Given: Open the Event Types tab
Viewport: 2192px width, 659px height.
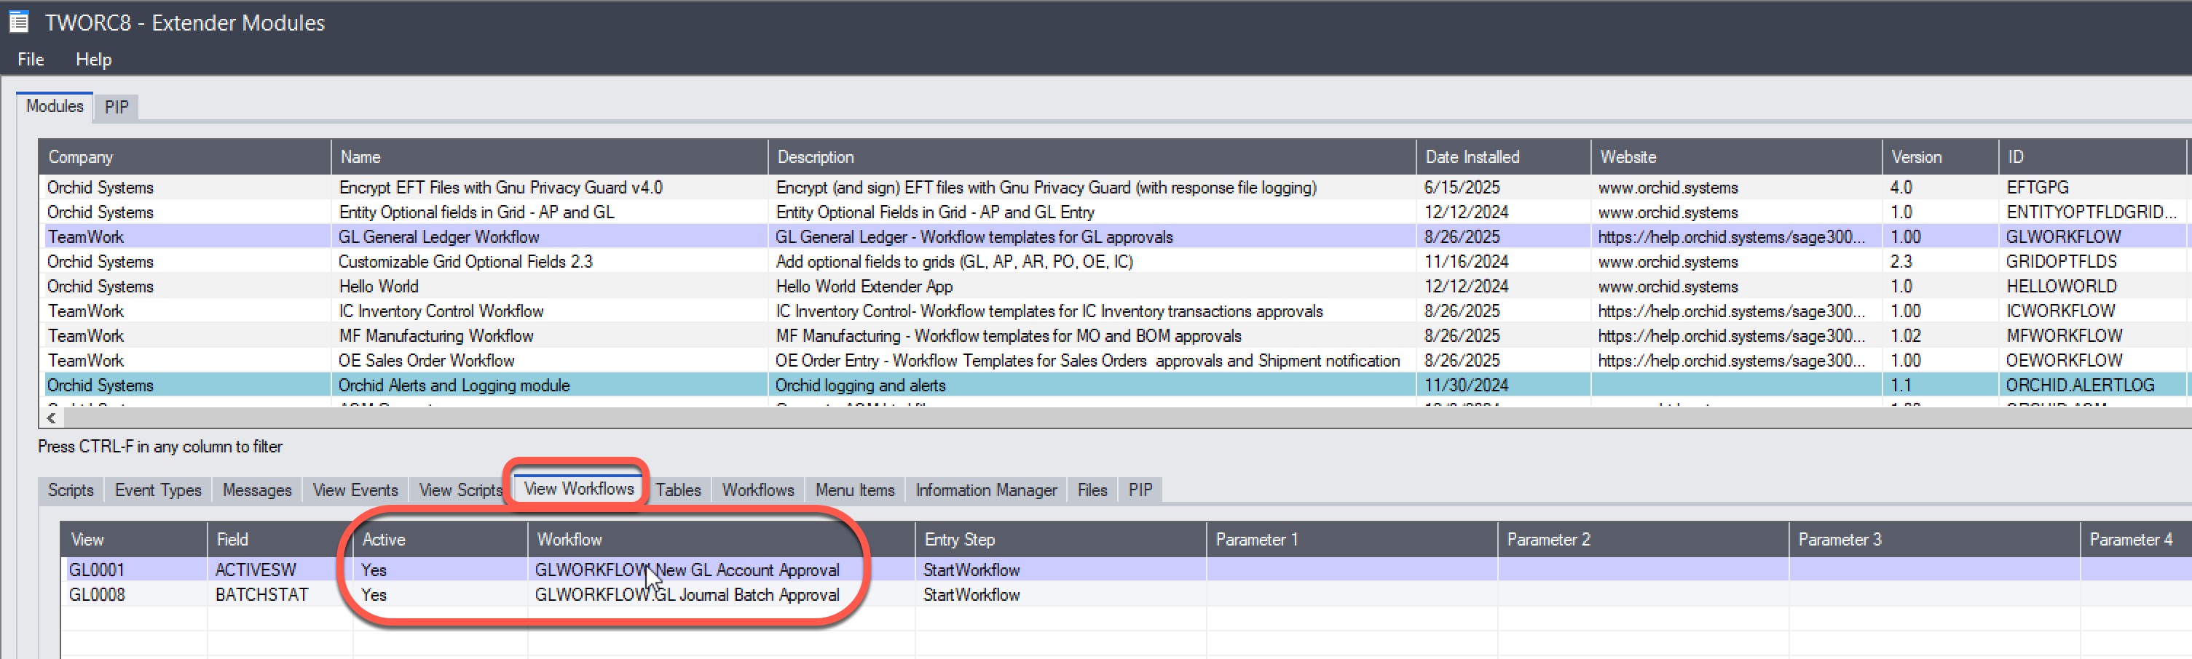Looking at the screenshot, I should coord(158,491).
